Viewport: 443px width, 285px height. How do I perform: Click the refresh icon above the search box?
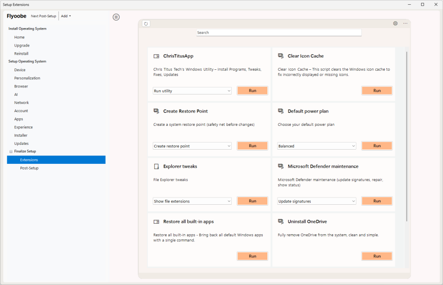146,24
